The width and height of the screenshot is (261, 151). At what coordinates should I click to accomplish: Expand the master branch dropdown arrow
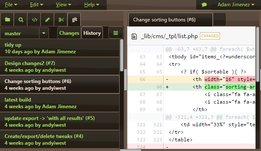pyautogui.click(x=44, y=33)
